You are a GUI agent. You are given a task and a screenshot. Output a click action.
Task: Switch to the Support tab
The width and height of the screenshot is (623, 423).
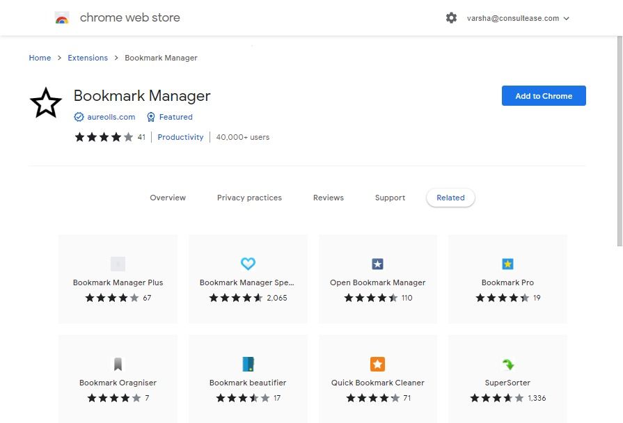pyautogui.click(x=390, y=198)
